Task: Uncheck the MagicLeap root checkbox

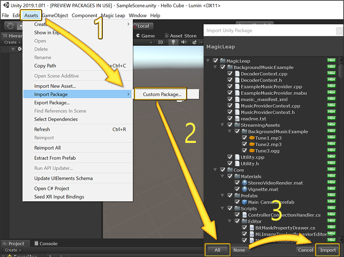Action: pyautogui.click(x=216, y=60)
